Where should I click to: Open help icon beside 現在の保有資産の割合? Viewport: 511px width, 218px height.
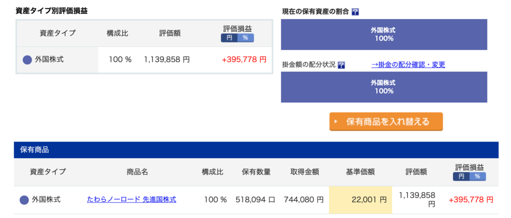(355, 12)
